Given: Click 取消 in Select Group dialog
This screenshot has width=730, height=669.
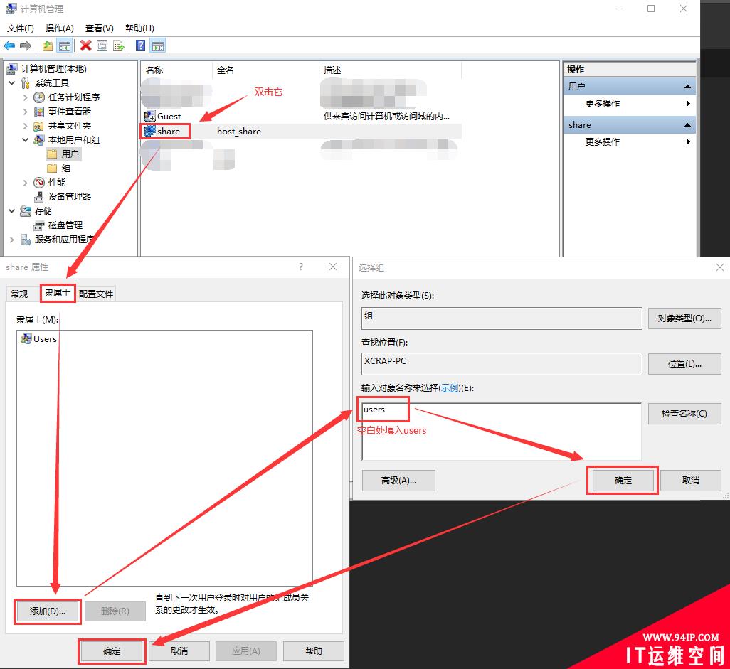Looking at the screenshot, I should click(x=690, y=480).
